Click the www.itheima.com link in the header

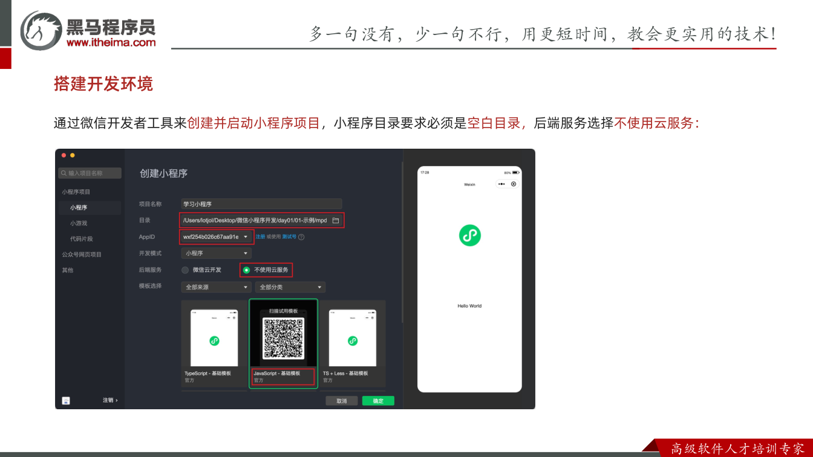coord(111,42)
